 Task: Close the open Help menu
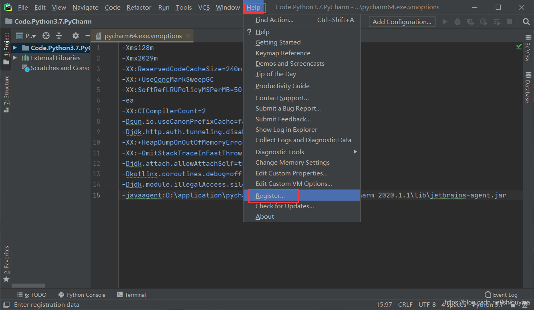[254, 8]
